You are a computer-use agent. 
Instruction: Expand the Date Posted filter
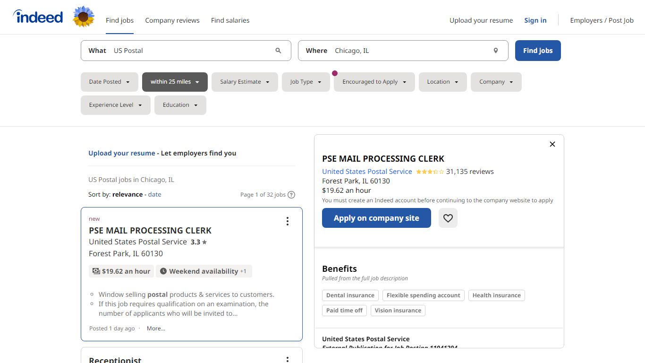110,82
